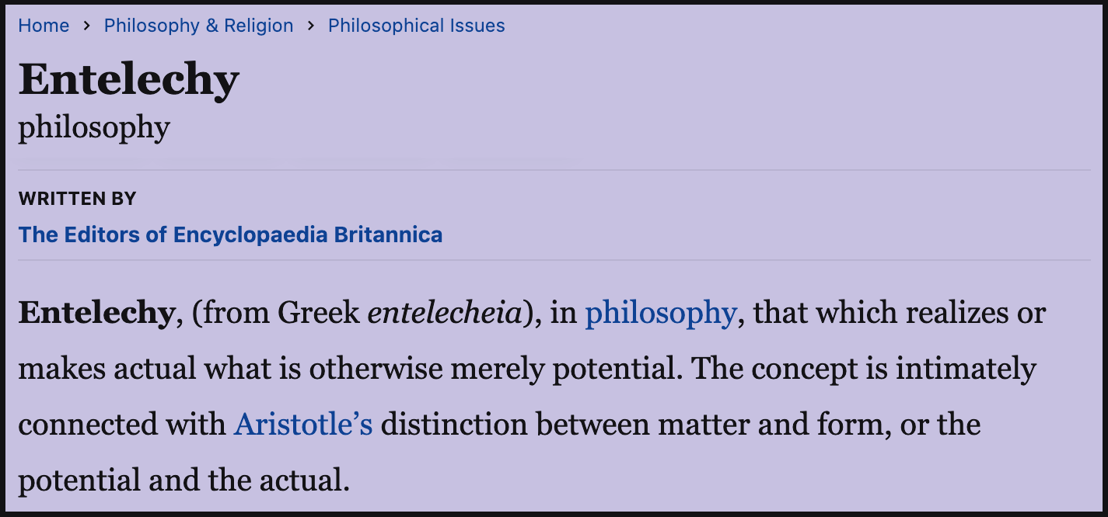The width and height of the screenshot is (1108, 517).
Task: Click the chevron right after Home
Action: [x=86, y=26]
